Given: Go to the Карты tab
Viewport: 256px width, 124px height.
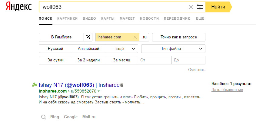Looking at the screenshot, I should coord(108,18).
